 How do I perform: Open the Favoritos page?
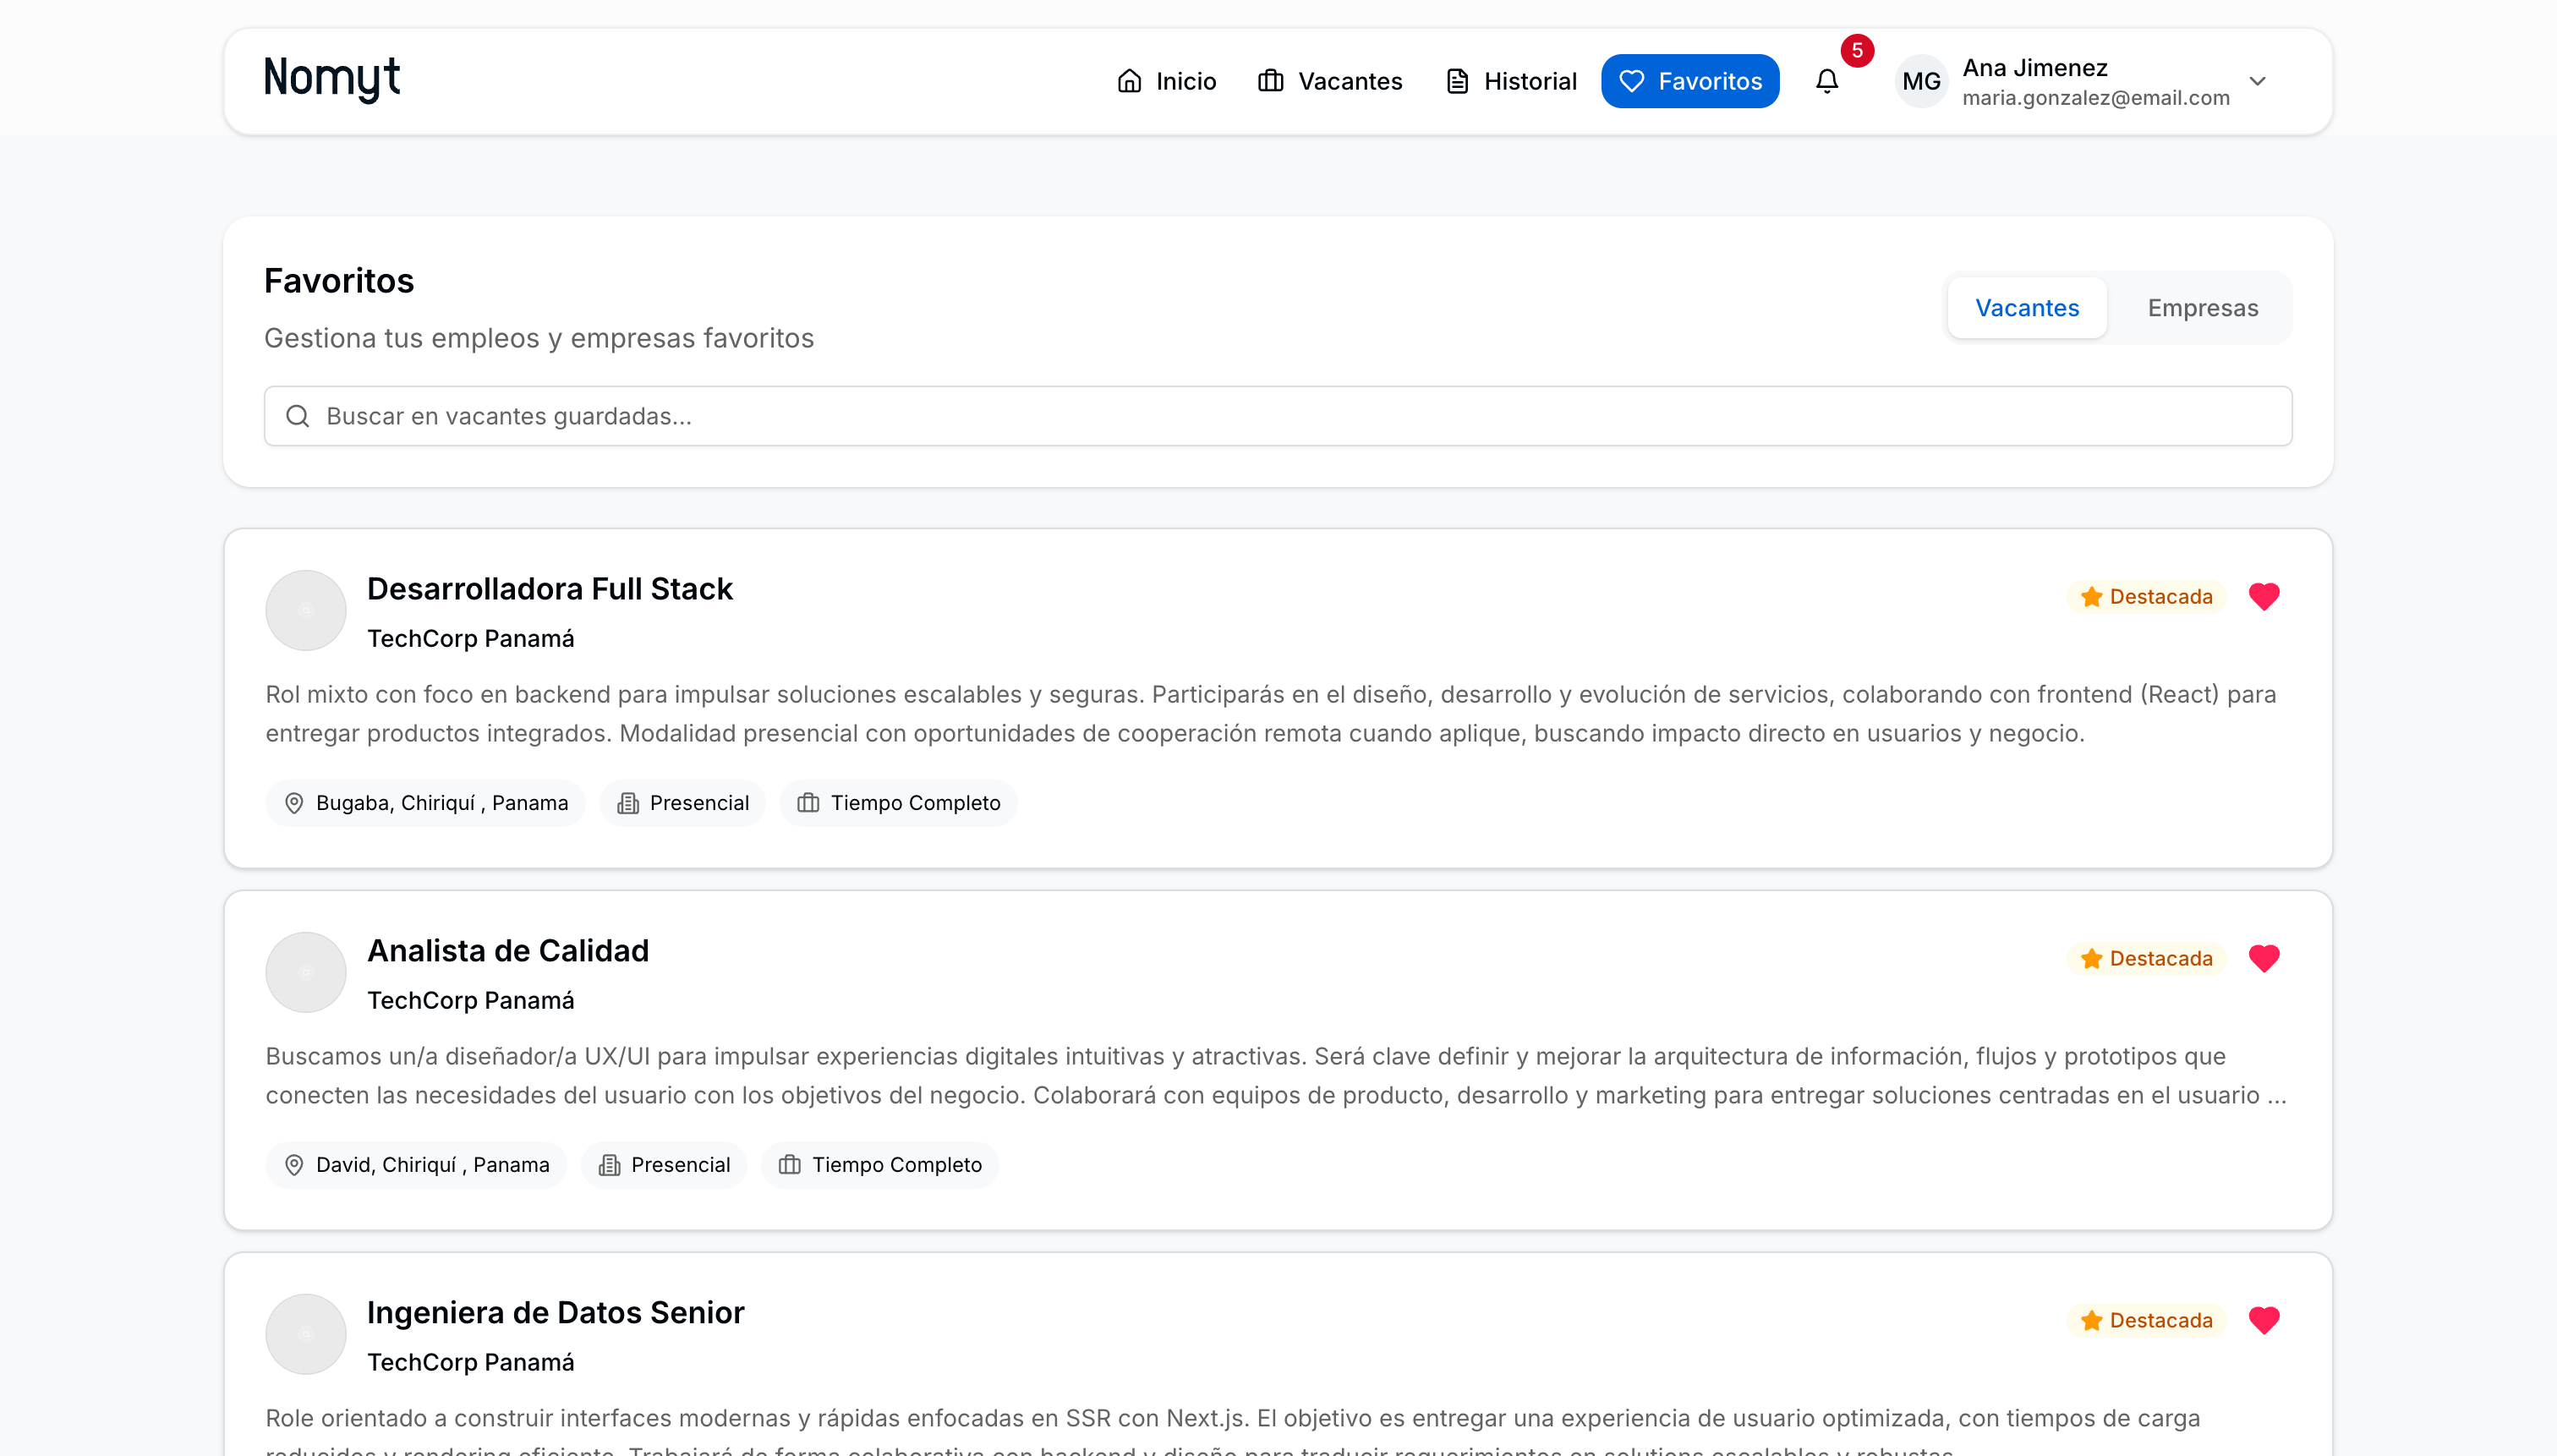point(1690,81)
